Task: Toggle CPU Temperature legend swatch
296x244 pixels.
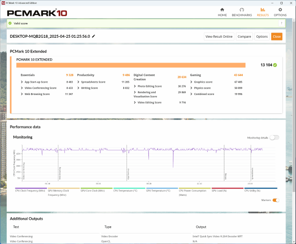Action: [129, 188]
